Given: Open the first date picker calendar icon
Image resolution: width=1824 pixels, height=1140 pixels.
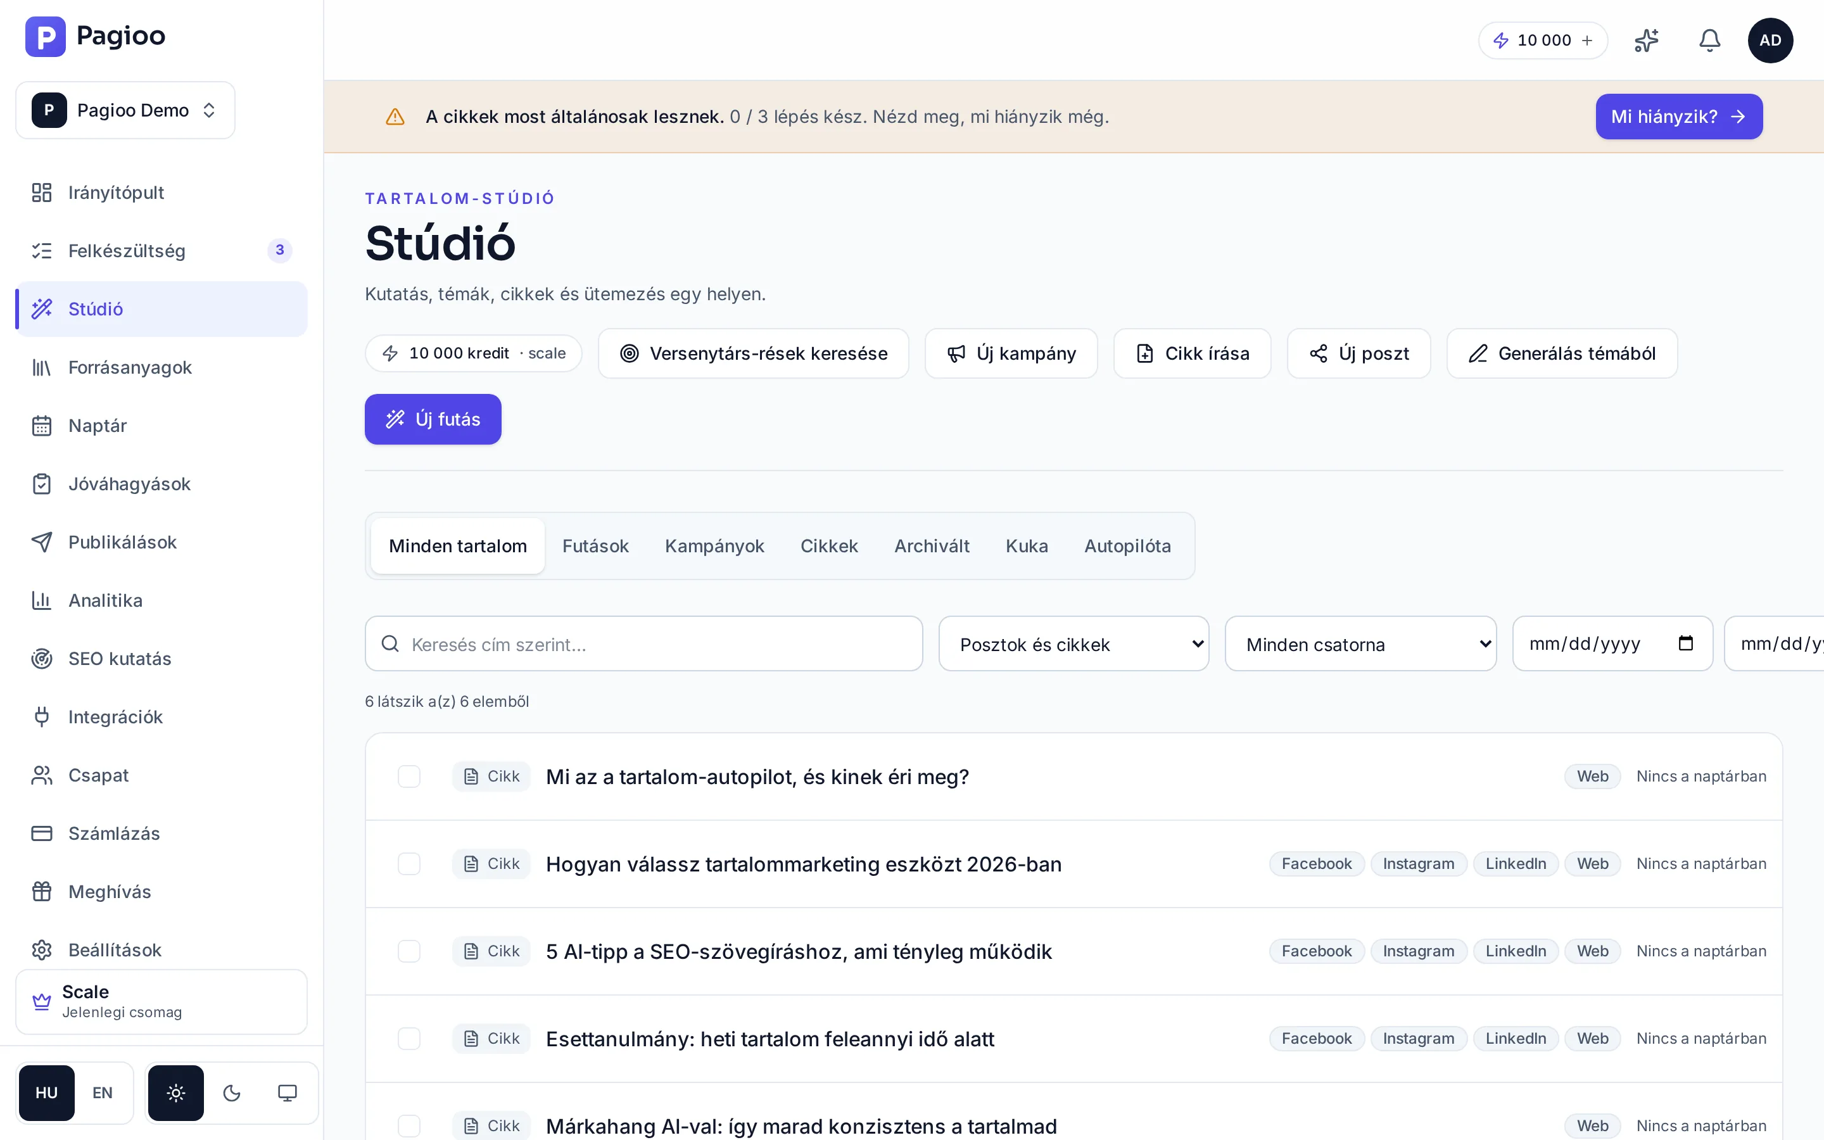Looking at the screenshot, I should pos(1686,643).
